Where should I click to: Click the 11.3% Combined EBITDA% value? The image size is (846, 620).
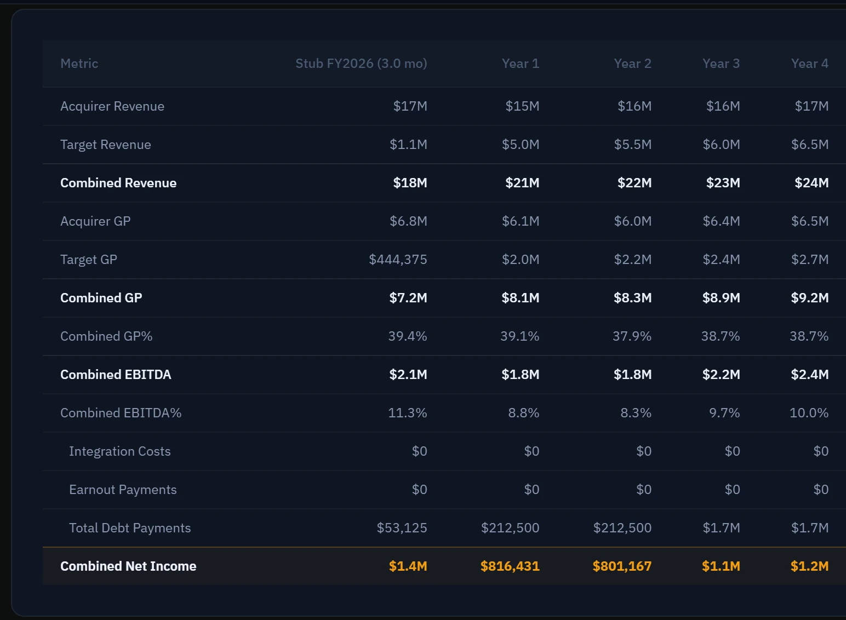click(x=408, y=413)
